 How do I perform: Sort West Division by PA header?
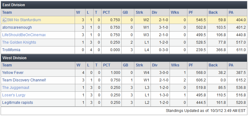click(x=231, y=65)
